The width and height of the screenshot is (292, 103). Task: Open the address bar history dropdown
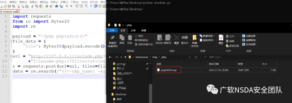(190, 57)
